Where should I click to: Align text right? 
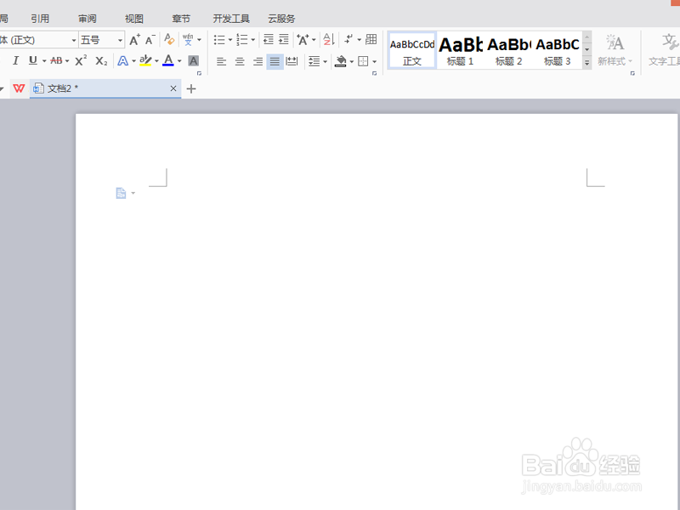point(258,61)
